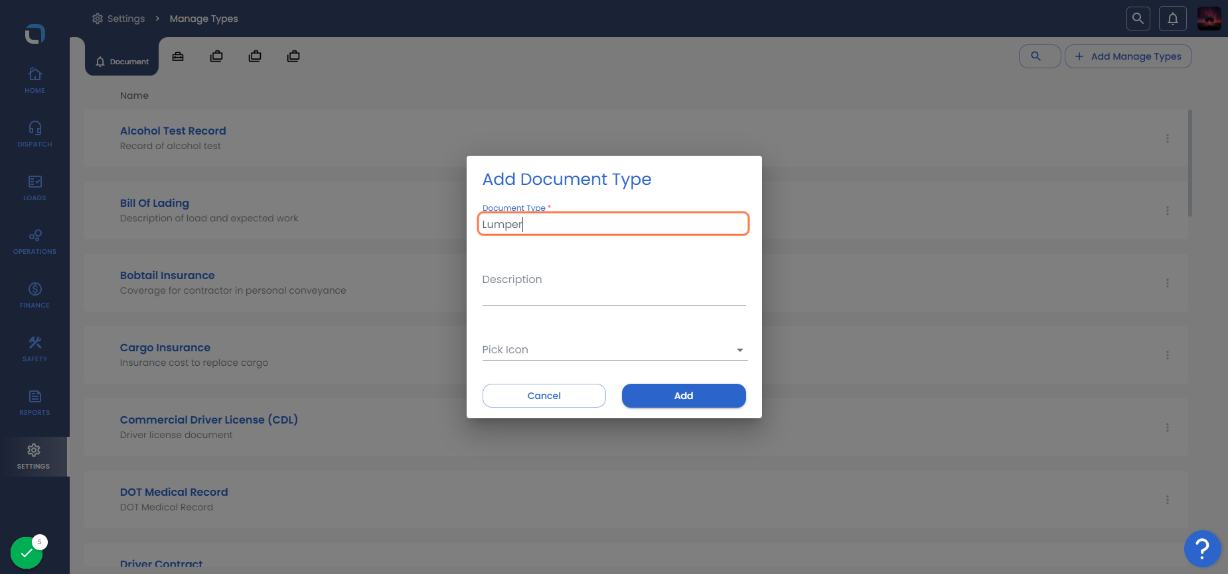Viewport: 1228px width, 574px height.
Task: Search manage types list
Action: tap(1039, 56)
